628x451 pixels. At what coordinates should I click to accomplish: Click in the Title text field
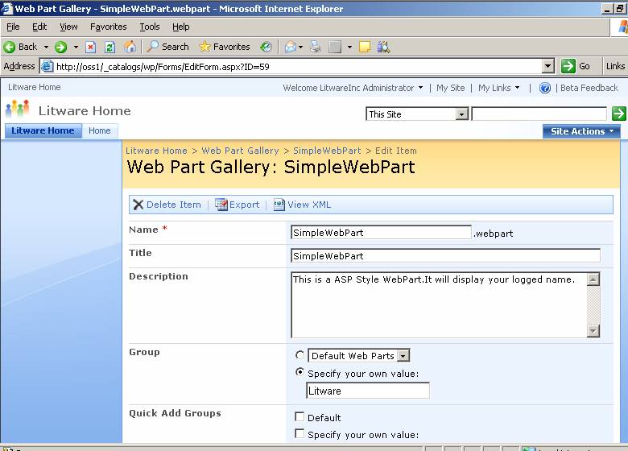445,255
